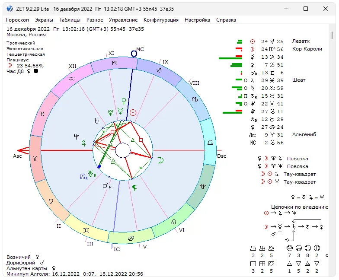
Task: Open the Гороскоп menu
Action: tap(17, 20)
